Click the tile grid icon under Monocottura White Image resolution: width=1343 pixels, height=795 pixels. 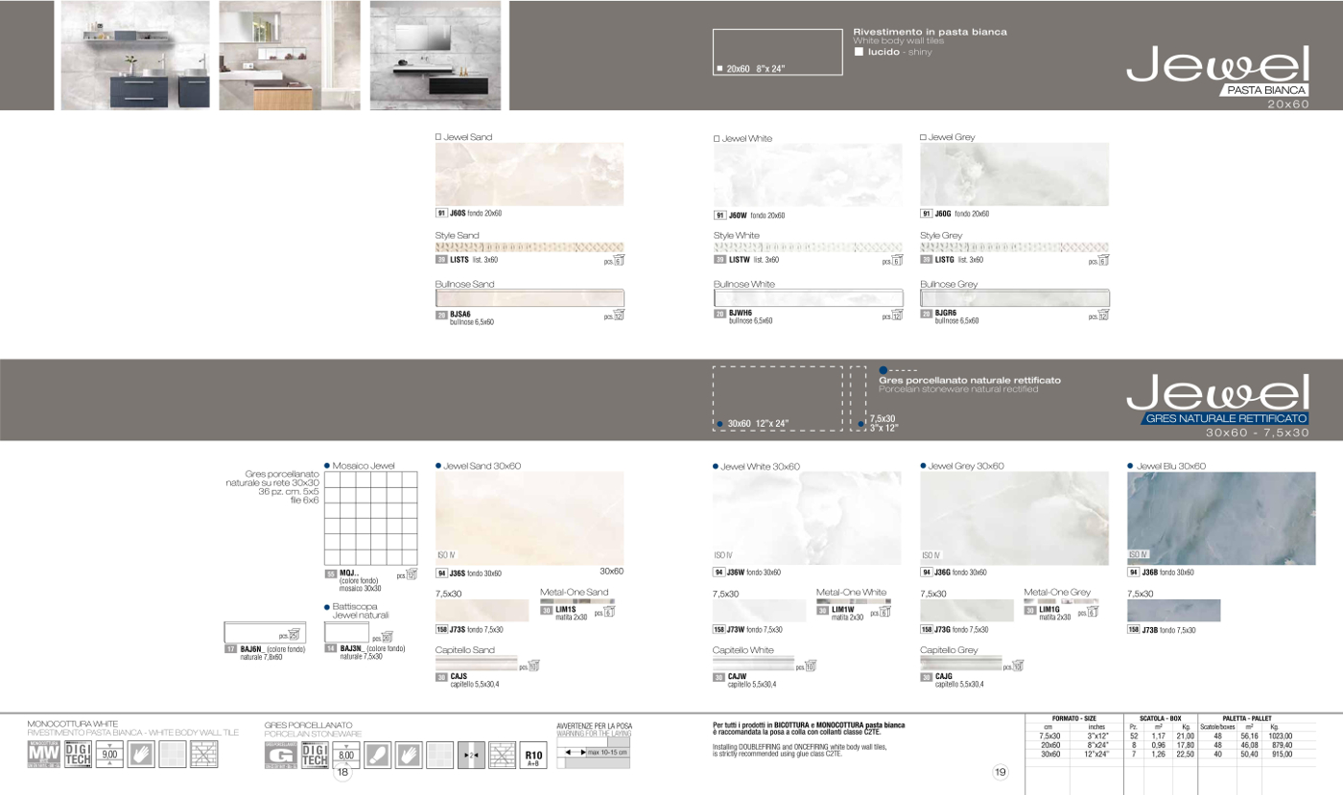coord(172,754)
